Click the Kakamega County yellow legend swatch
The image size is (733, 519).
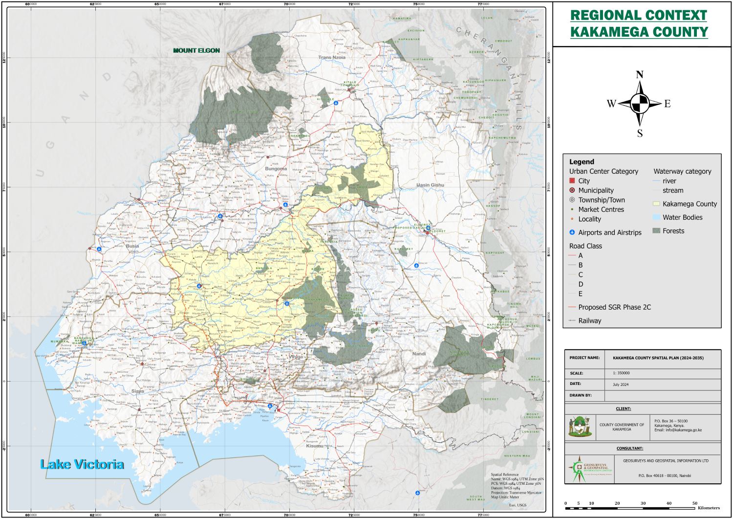click(x=656, y=204)
